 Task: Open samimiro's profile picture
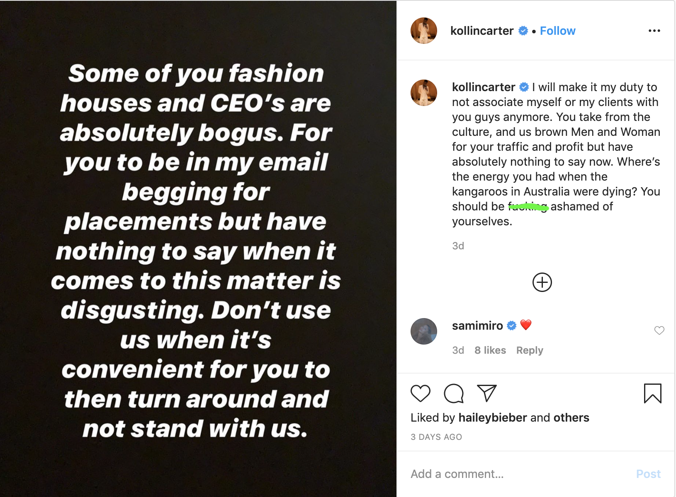coord(423,331)
